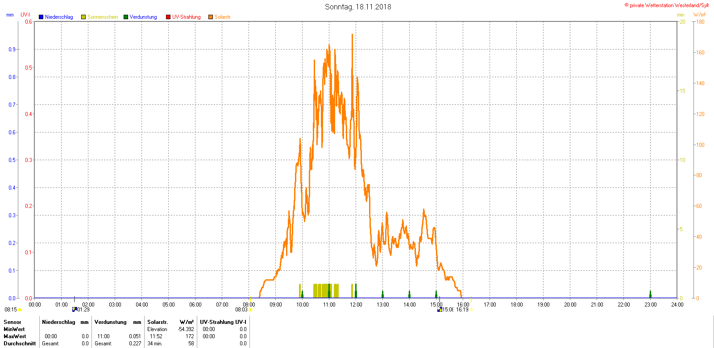This screenshot has width=714, height=348.
Task: Click the 'UV-Strahlung UV-I' table header
Action: coord(223,322)
